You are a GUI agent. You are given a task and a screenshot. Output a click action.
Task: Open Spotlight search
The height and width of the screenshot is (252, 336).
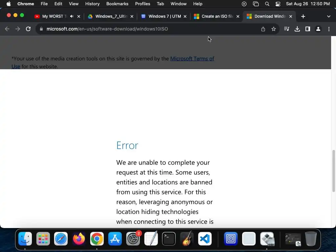click(267, 4)
